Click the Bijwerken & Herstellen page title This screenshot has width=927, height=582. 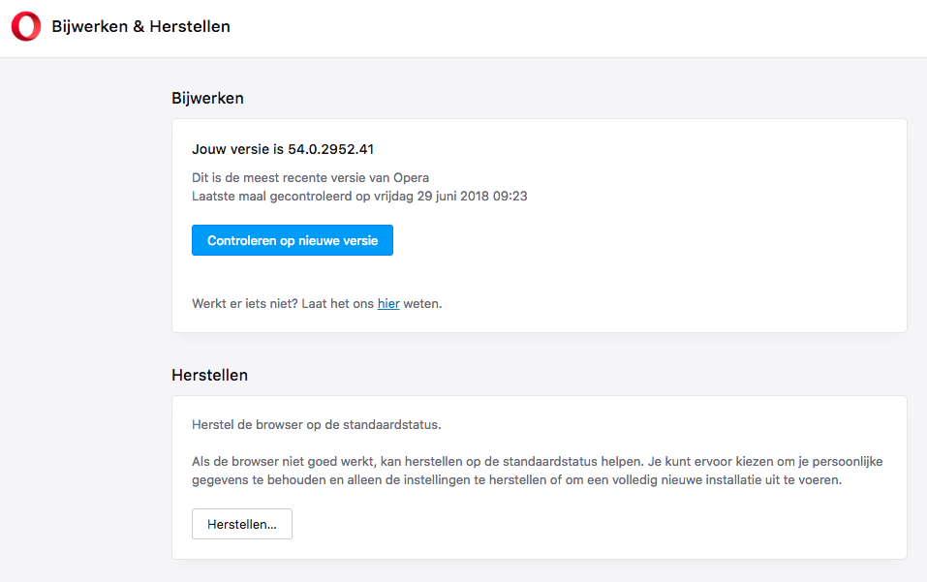[140, 27]
